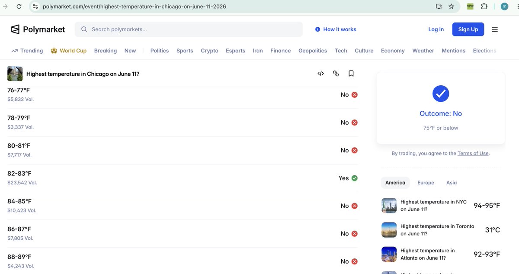The width and height of the screenshot is (519, 274).
Task: Open the Mentions category
Action: pyautogui.click(x=454, y=51)
